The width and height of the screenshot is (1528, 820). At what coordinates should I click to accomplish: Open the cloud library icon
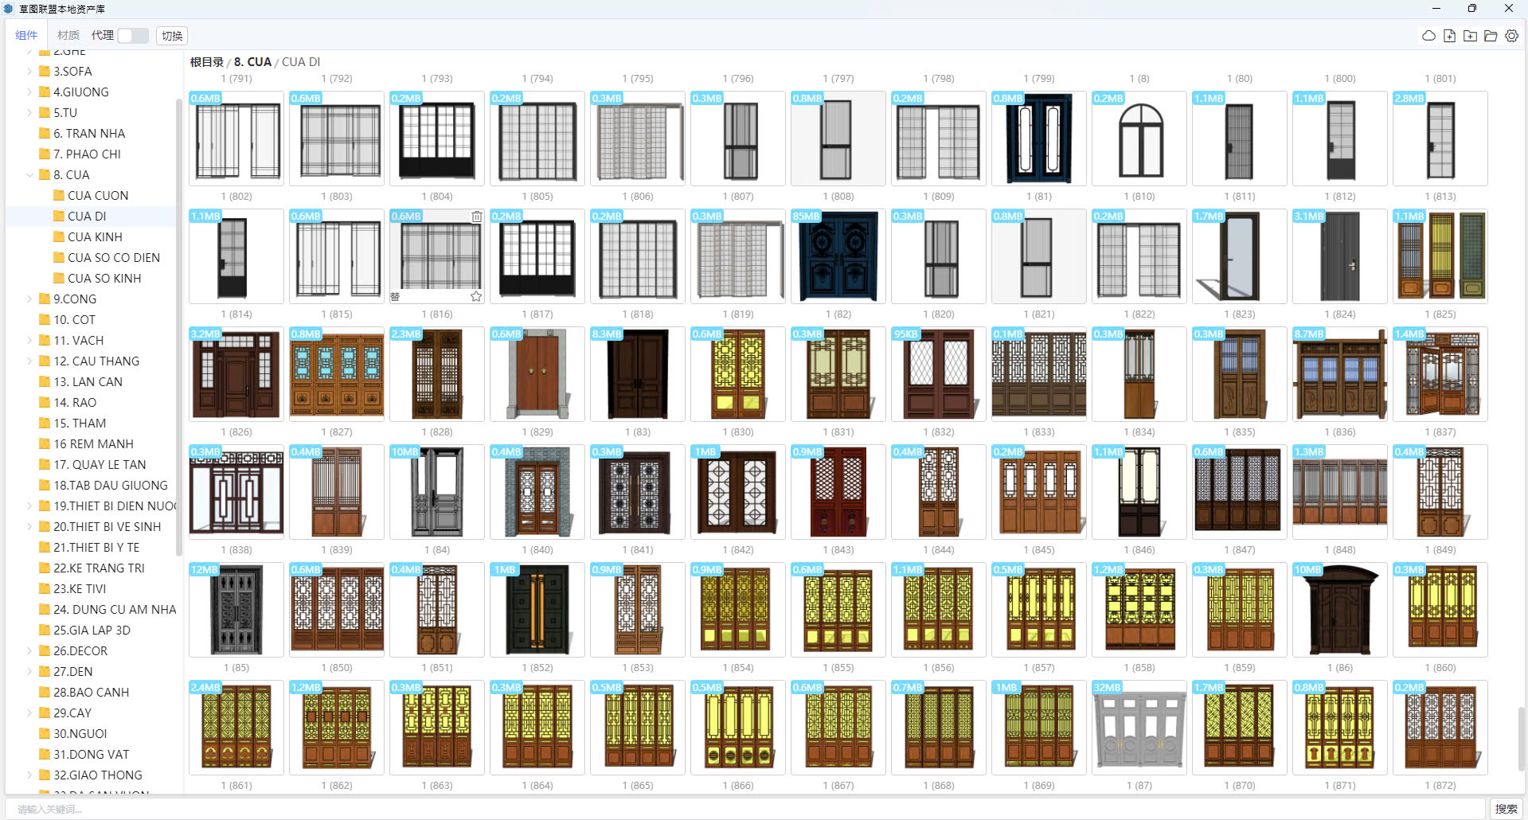point(1428,36)
